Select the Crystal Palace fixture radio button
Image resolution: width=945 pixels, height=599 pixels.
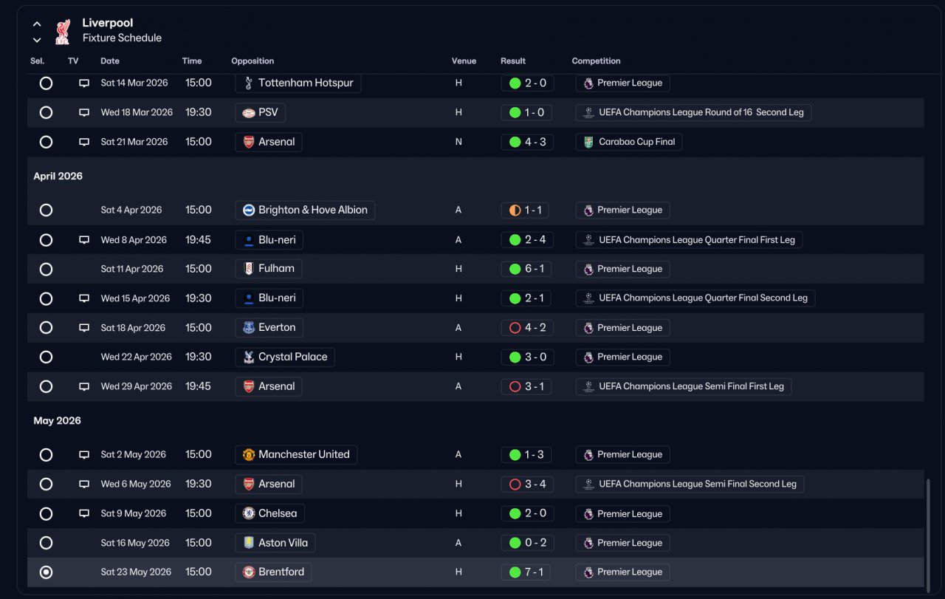point(46,357)
